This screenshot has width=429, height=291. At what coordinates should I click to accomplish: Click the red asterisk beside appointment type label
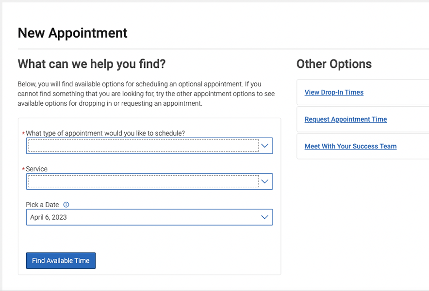click(x=23, y=134)
